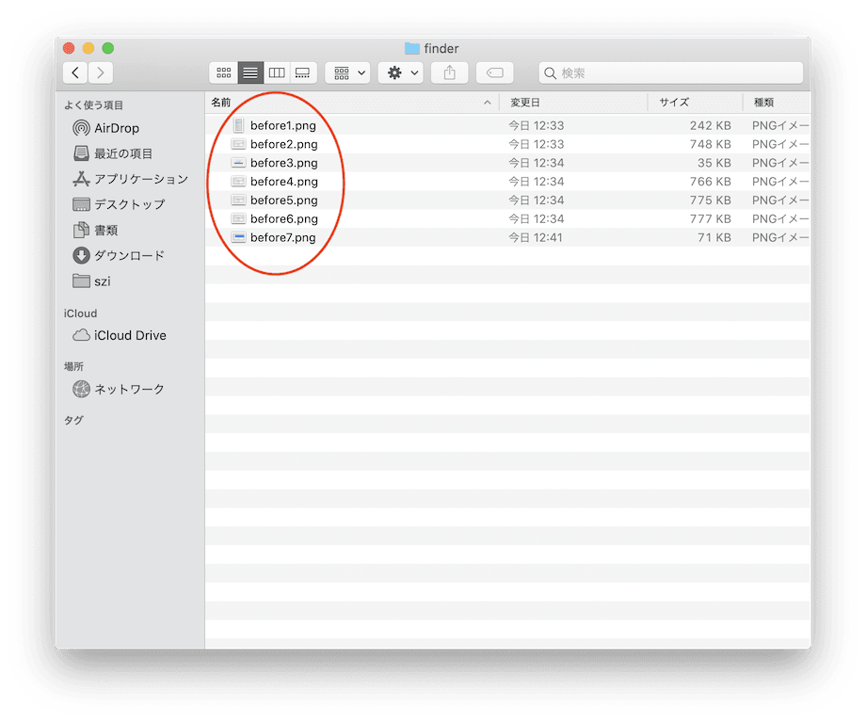This screenshot has height=722, width=866.
Task: Click the 35 KB size cell
Action: (x=714, y=163)
